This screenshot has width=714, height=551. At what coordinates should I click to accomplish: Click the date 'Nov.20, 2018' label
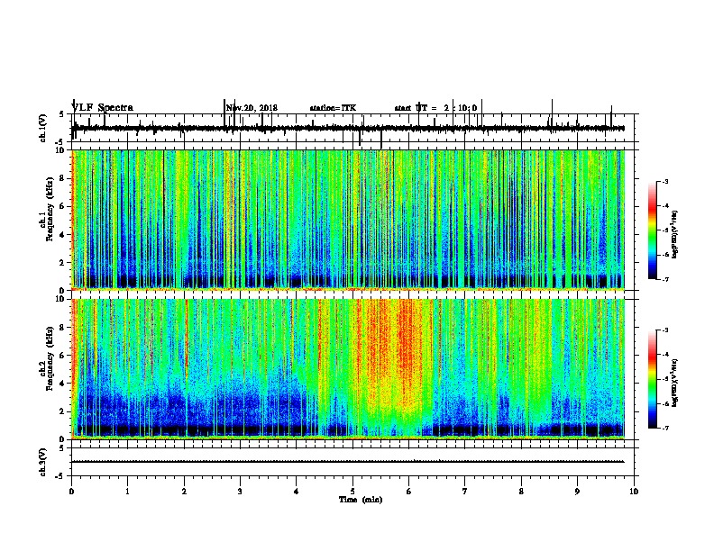pyautogui.click(x=252, y=108)
